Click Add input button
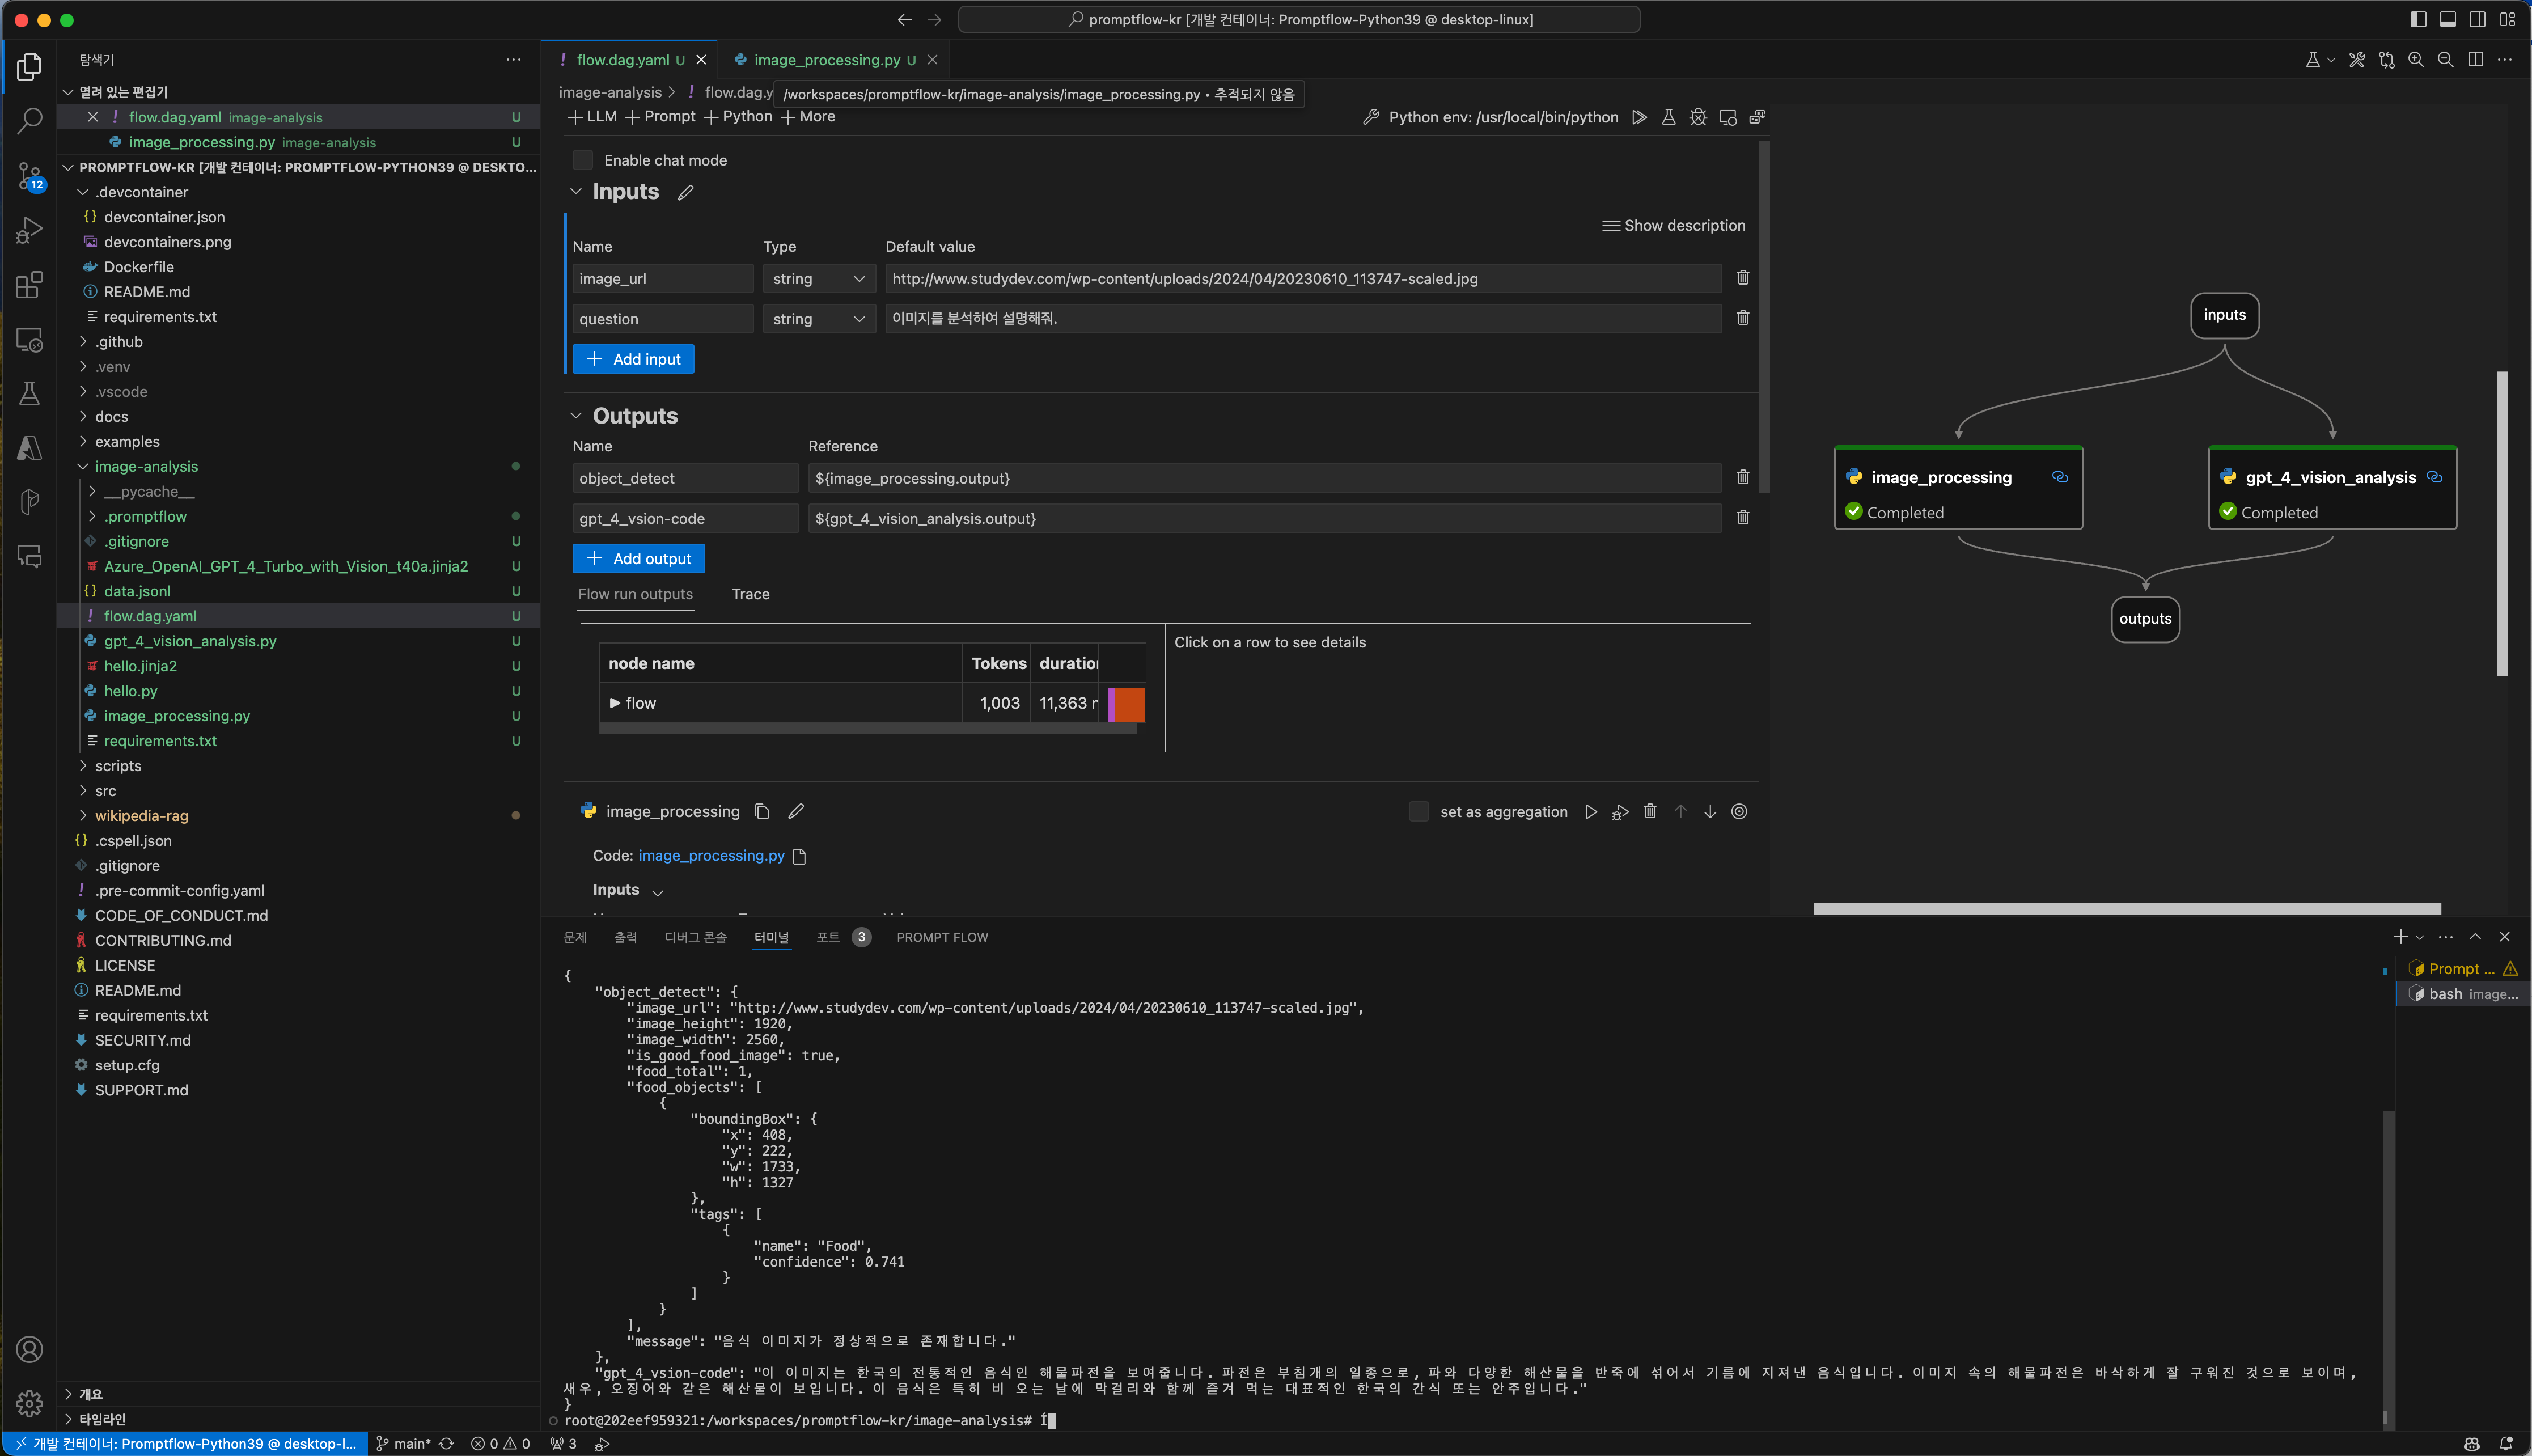The width and height of the screenshot is (2532, 1456). pyautogui.click(x=633, y=359)
